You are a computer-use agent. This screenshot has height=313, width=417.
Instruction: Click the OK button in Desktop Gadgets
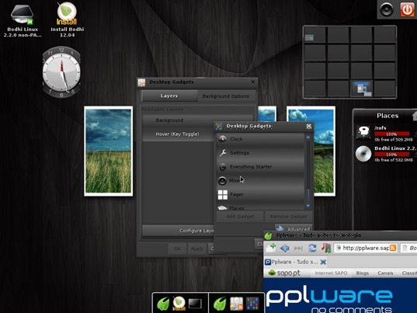pyautogui.click(x=177, y=249)
